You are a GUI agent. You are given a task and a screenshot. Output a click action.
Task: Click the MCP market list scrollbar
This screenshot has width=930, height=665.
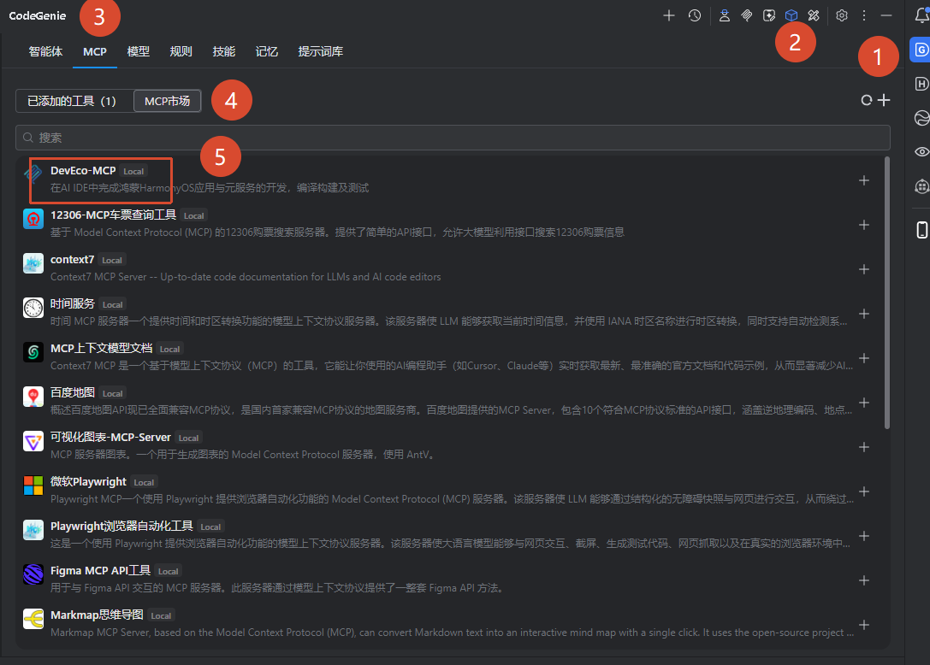pyautogui.click(x=886, y=293)
